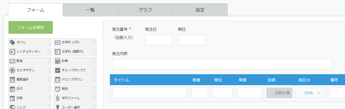Click the (自動入力) text

coord(123,38)
